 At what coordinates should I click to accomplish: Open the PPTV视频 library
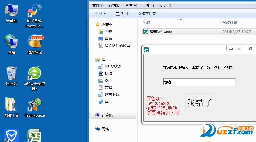(x=109, y=67)
